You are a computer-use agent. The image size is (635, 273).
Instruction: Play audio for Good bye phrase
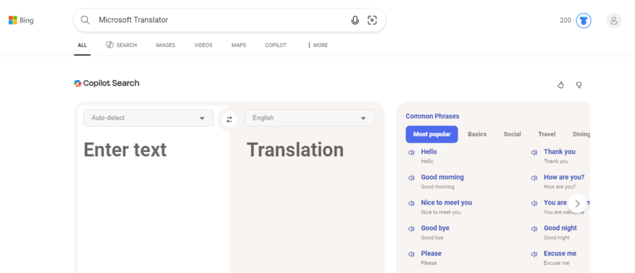click(412, 229)
